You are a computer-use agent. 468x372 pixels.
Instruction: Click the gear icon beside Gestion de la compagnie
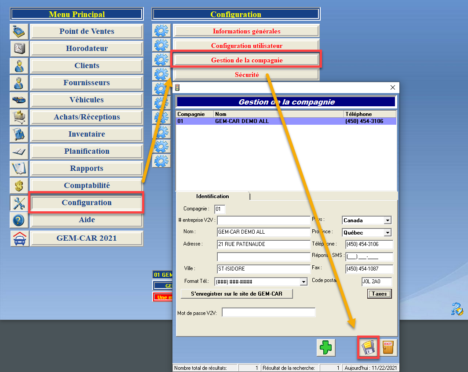coord(161,60)
